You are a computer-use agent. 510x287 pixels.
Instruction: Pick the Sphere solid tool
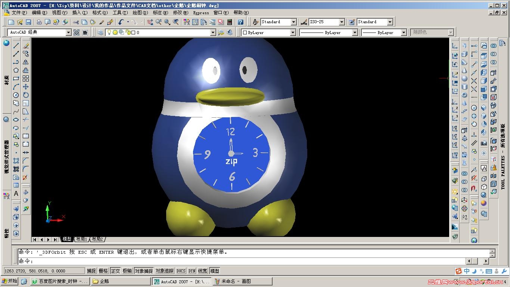coord(464,78)
